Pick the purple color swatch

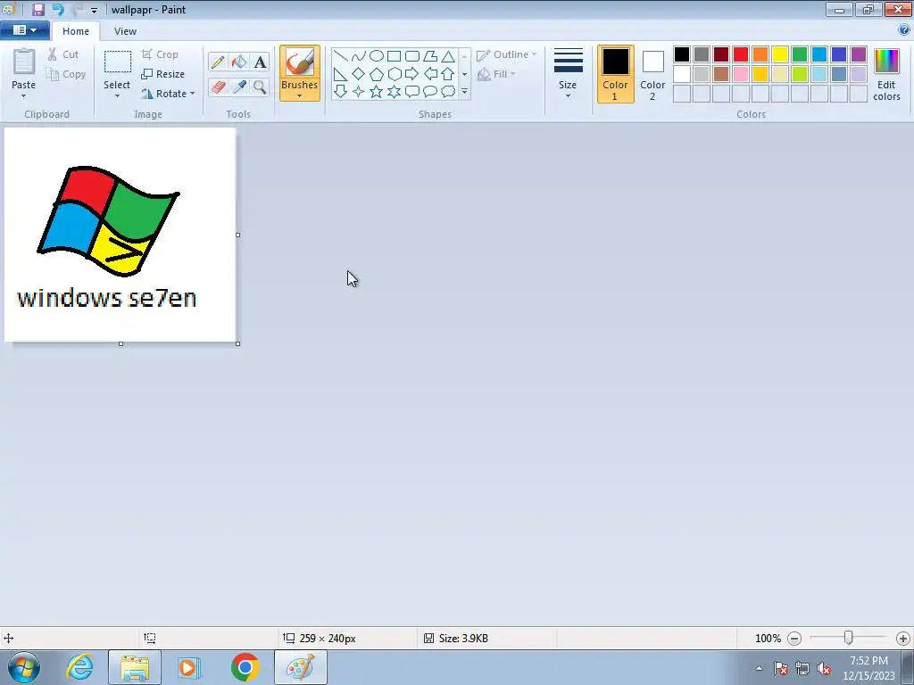point(859,54)
